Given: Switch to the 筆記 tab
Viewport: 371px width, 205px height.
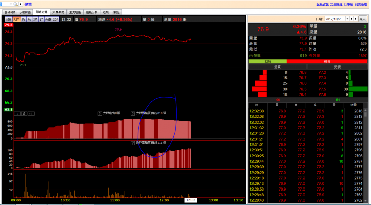Looking at the screenshot, I should click(x=116, y=12).
